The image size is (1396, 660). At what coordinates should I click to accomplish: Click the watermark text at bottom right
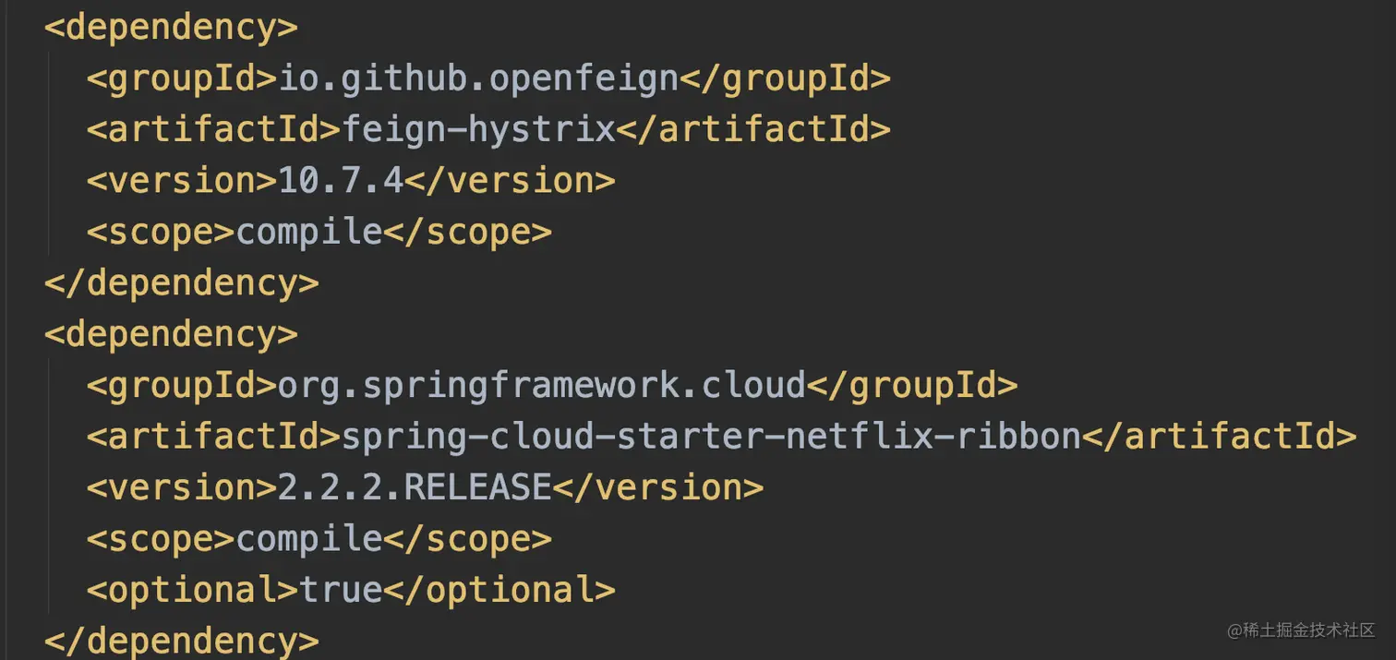coord(1301,630)
